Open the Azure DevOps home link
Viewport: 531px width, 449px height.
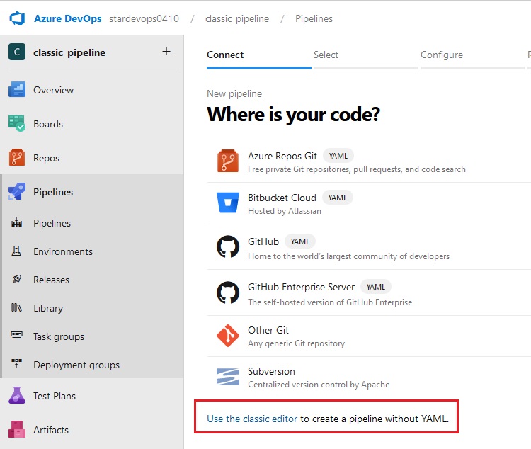tap(68, 18)
